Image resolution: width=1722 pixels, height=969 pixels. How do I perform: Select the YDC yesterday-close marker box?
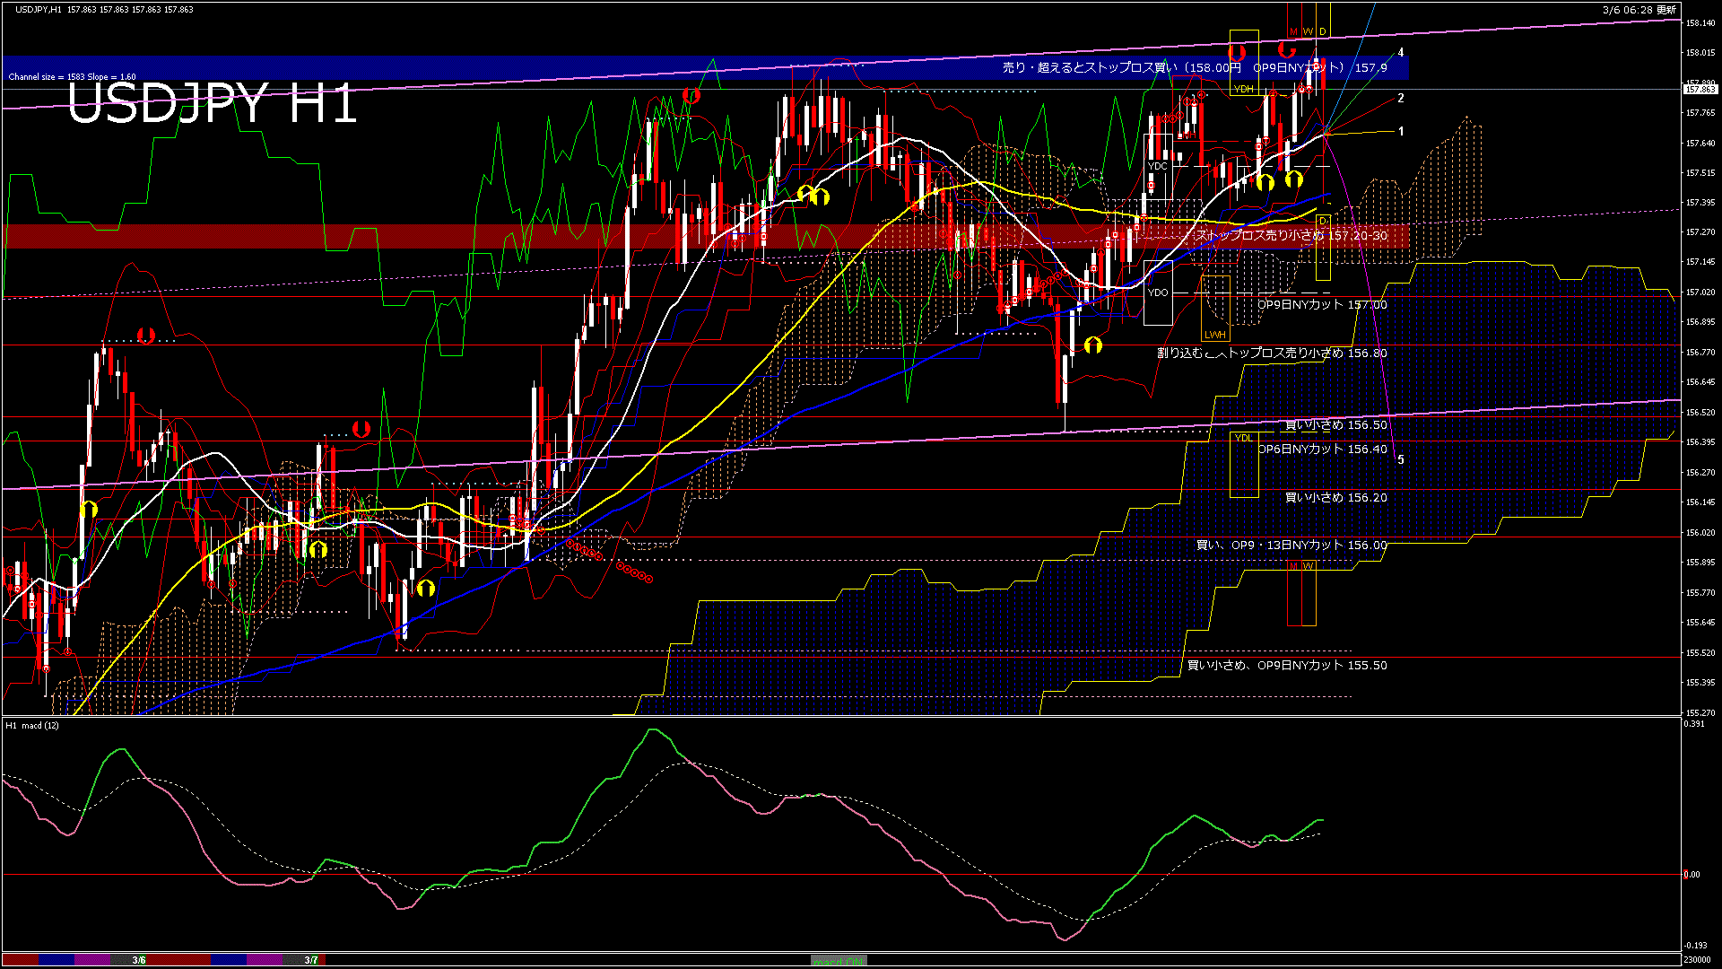click(x=1158, y=166)
